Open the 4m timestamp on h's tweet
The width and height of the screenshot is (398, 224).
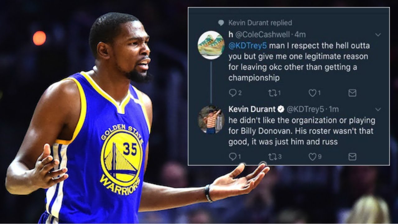[x=300, y=35]
